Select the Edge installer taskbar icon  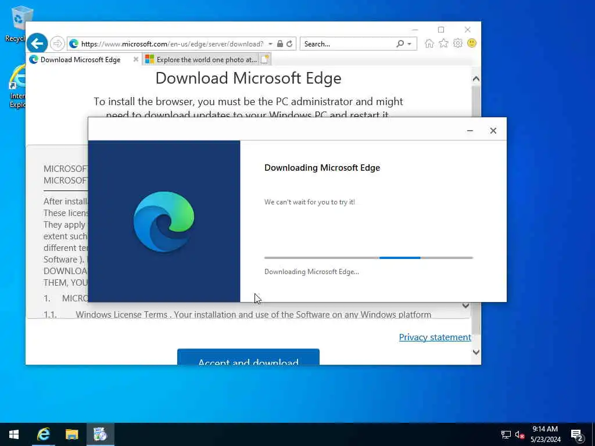[100, 434]
